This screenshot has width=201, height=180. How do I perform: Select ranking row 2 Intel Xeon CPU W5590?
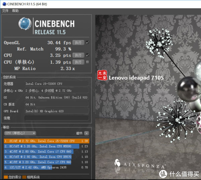[47, 146]
